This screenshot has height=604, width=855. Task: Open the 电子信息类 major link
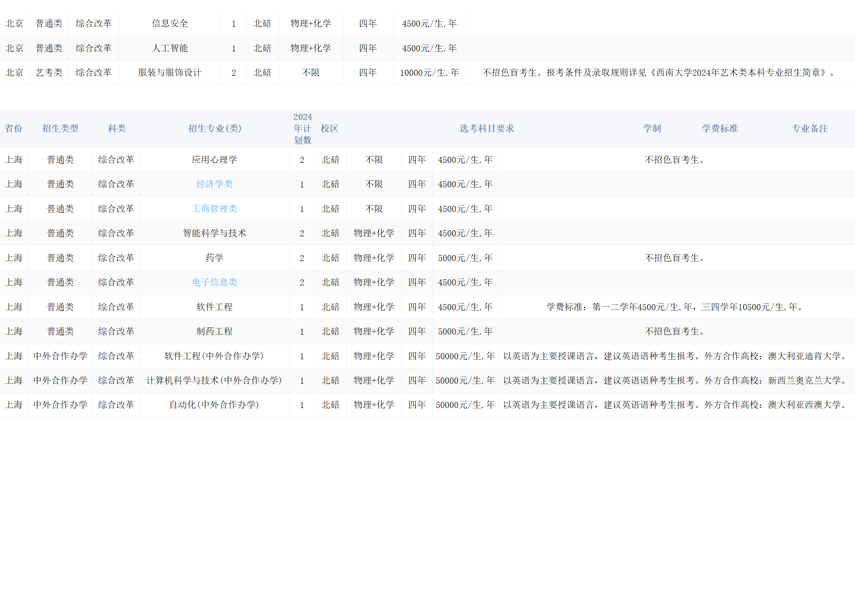(214, 282)
